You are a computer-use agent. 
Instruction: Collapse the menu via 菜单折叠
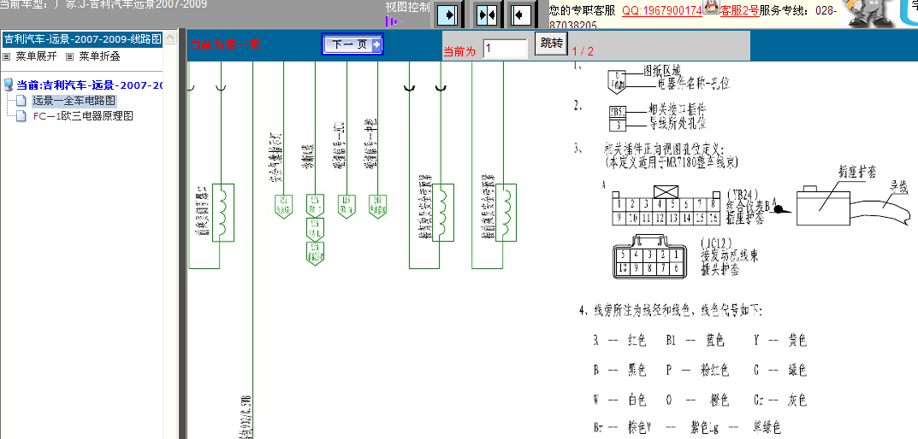[x=99, y=56]
